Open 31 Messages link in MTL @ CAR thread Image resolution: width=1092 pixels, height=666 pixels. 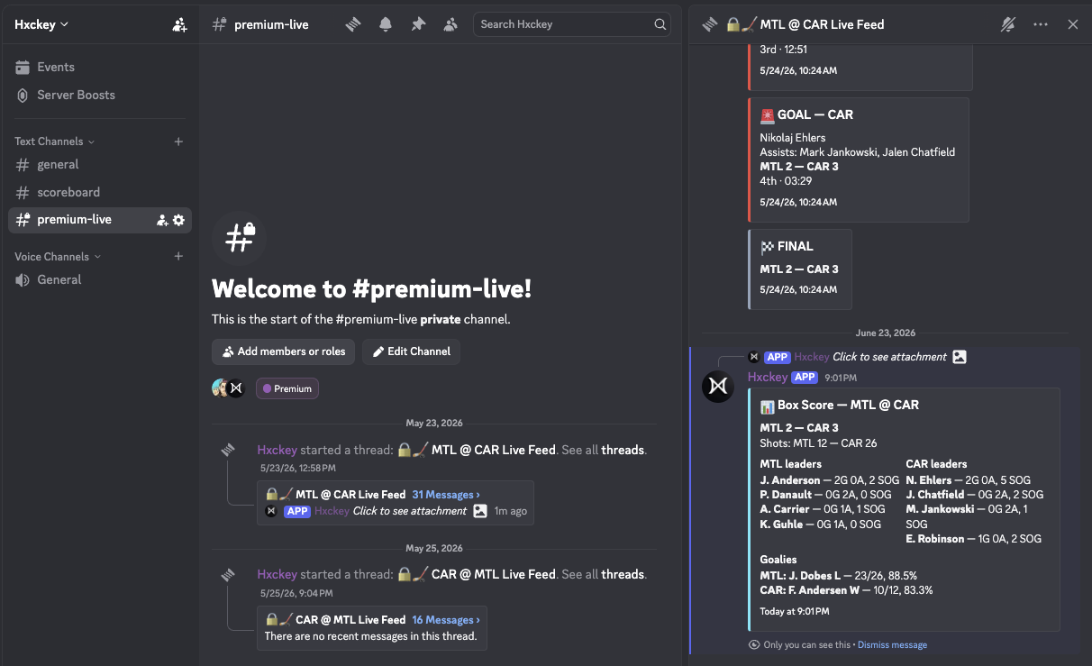click(x=446, y=495)
